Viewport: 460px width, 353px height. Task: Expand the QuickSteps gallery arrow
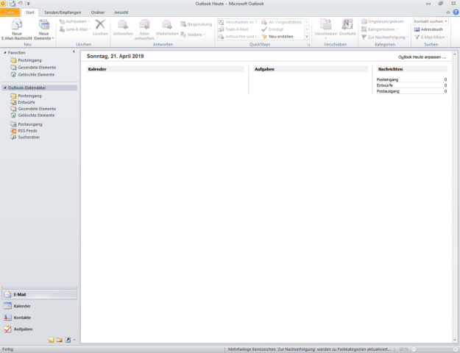tap(307, 37)
